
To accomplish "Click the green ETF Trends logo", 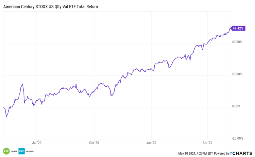I will click(x=6, y=151).
